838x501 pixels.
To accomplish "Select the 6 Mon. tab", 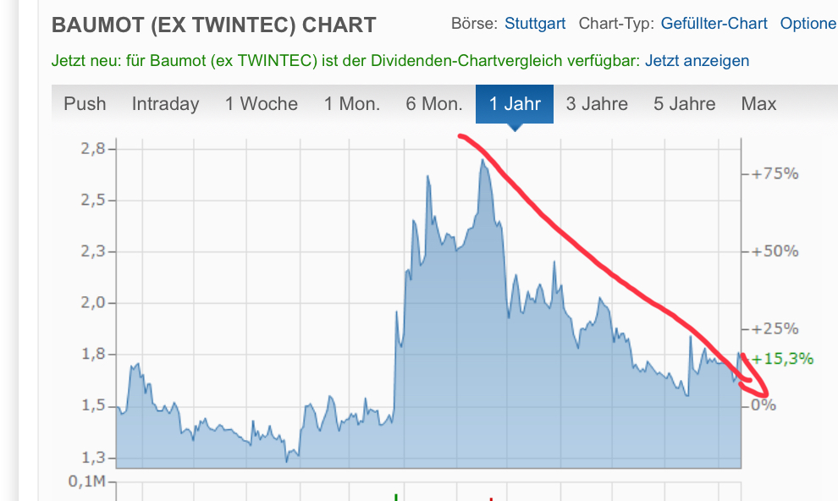I will 434,104.
